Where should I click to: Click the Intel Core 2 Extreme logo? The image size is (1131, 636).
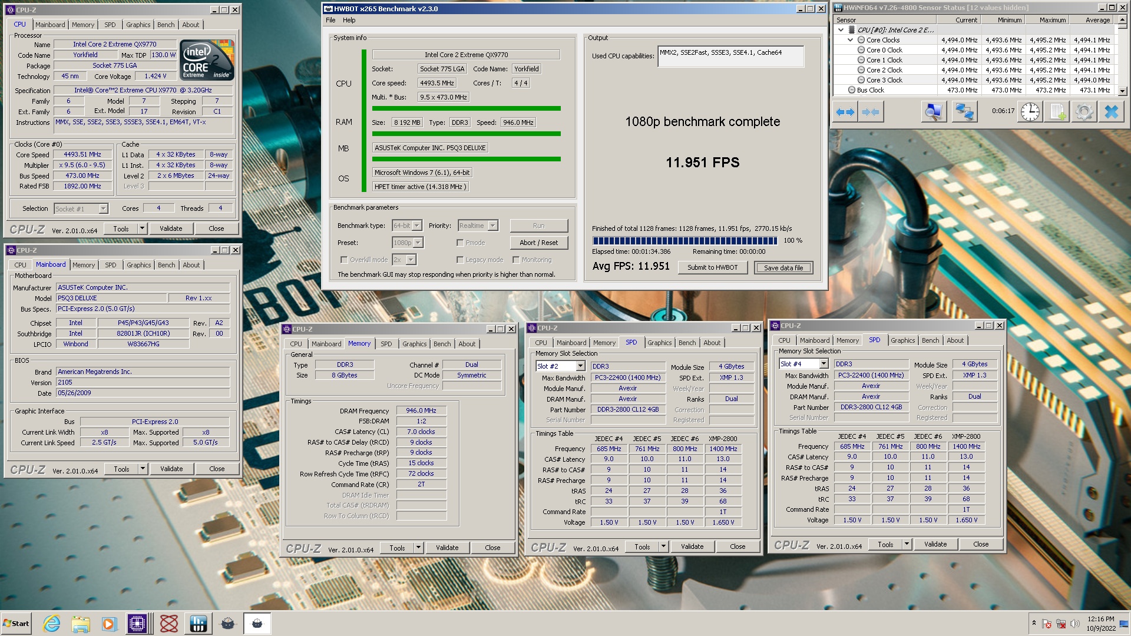click(x=207, y=59)
